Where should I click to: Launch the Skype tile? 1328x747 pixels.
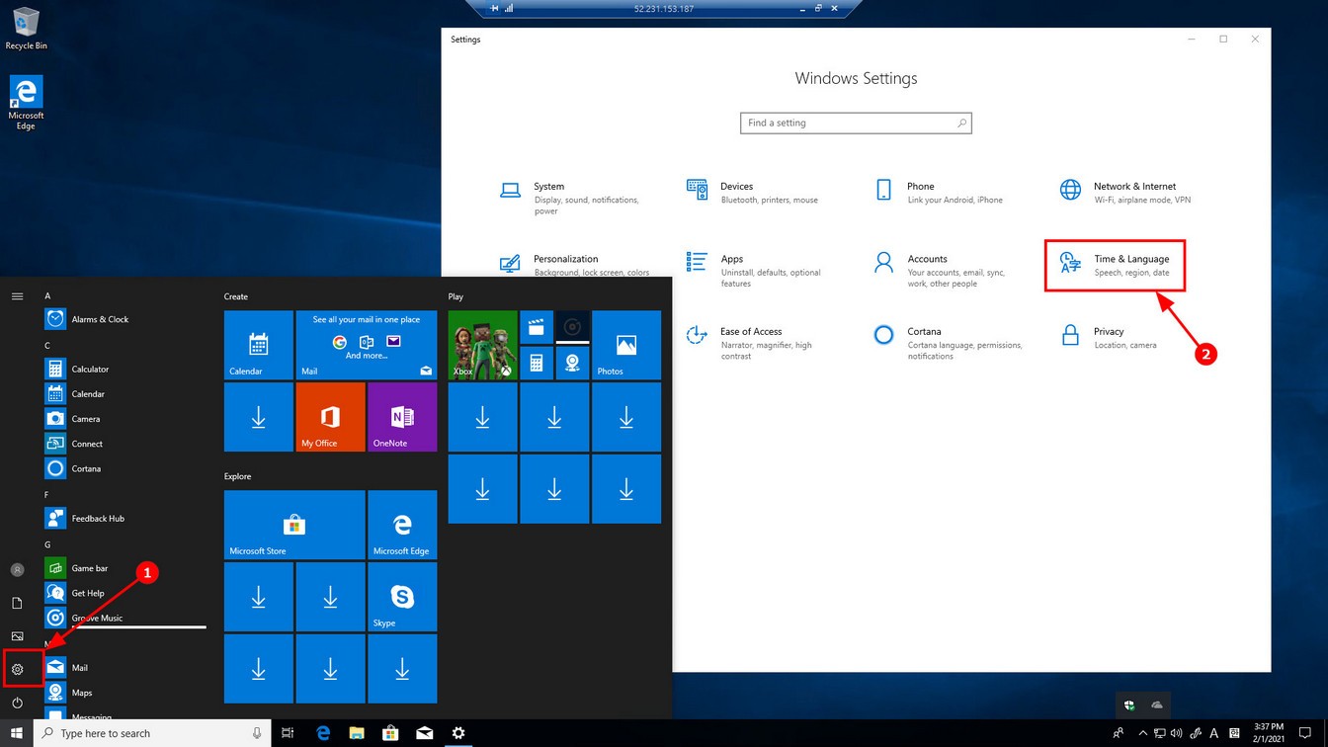click(x=402, y=597)
